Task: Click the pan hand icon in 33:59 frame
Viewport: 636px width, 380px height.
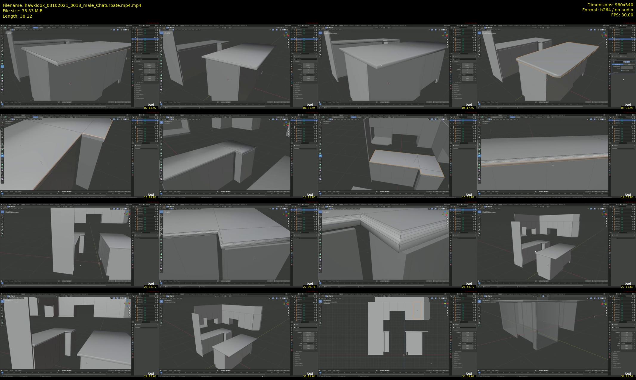Action: click(x=447, y=311)
